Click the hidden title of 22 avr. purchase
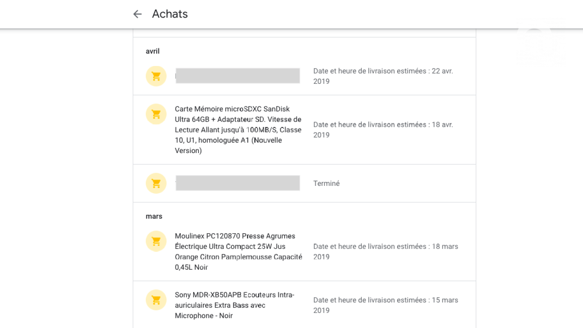This screenshot has height=328, width=583. pyautogui.click(x=238, y=76)
